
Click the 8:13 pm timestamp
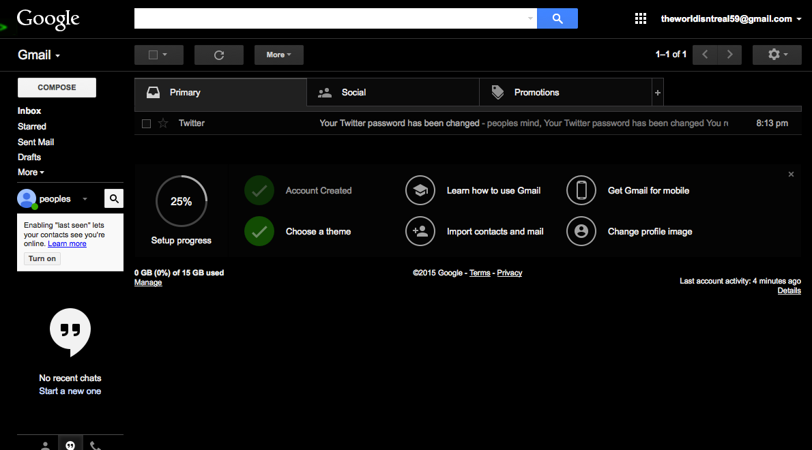point(772,123)
